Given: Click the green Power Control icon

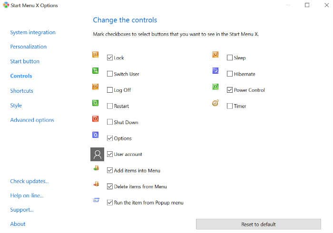Looking at the screenshot, I should [215, 87].
